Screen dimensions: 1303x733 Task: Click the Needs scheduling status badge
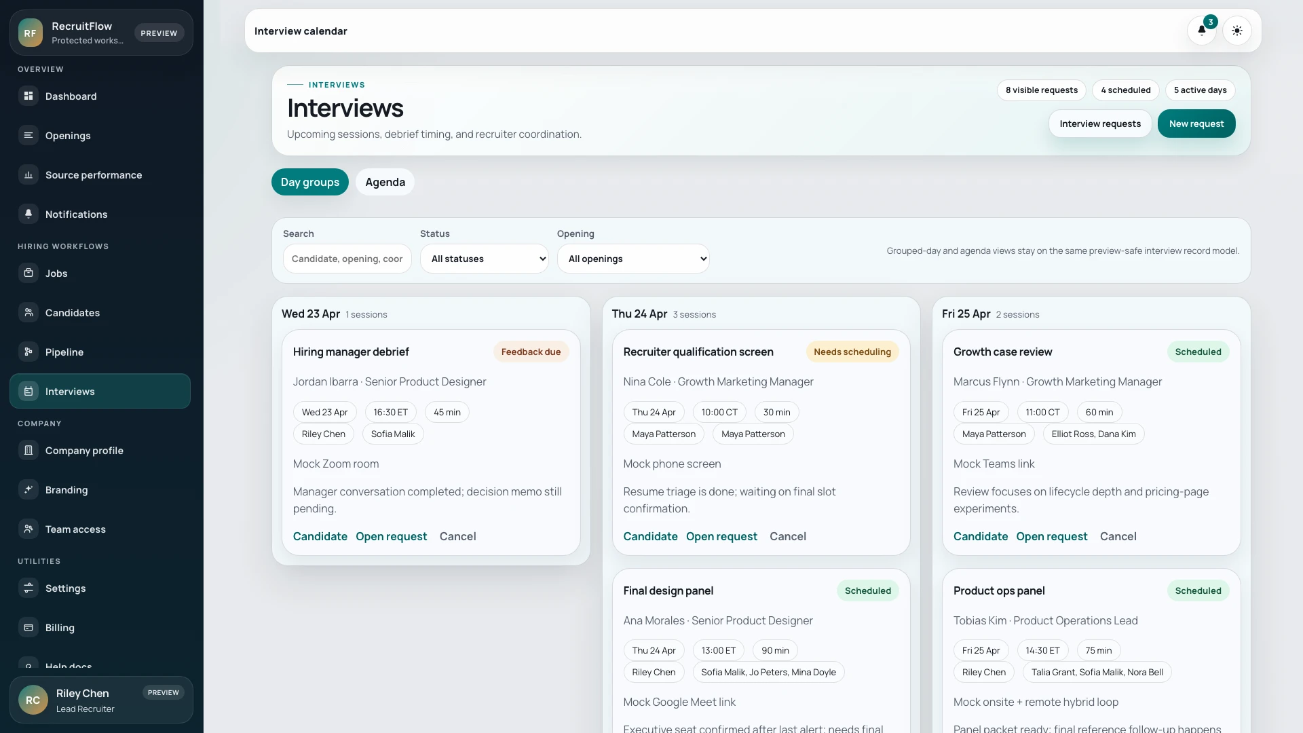click(852, 352)
